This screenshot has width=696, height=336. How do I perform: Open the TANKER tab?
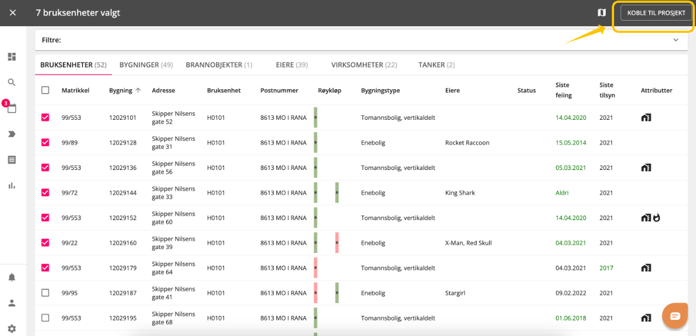436,65
